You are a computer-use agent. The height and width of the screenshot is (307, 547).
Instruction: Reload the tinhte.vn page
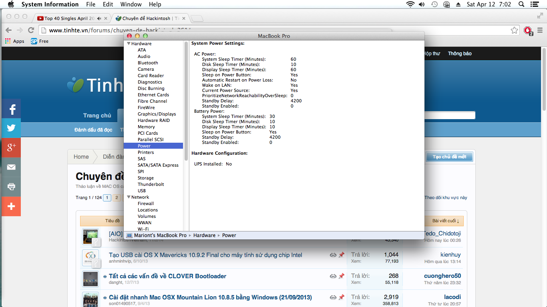pos(31,30)
